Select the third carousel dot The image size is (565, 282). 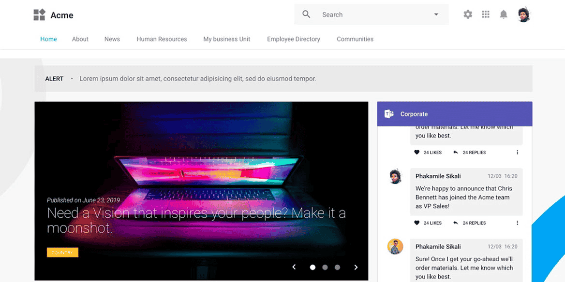(337, 267)
